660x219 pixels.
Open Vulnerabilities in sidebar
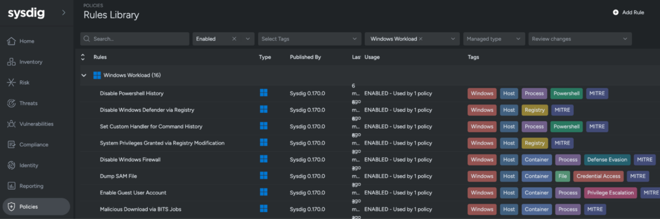click(x=36, y=124)
